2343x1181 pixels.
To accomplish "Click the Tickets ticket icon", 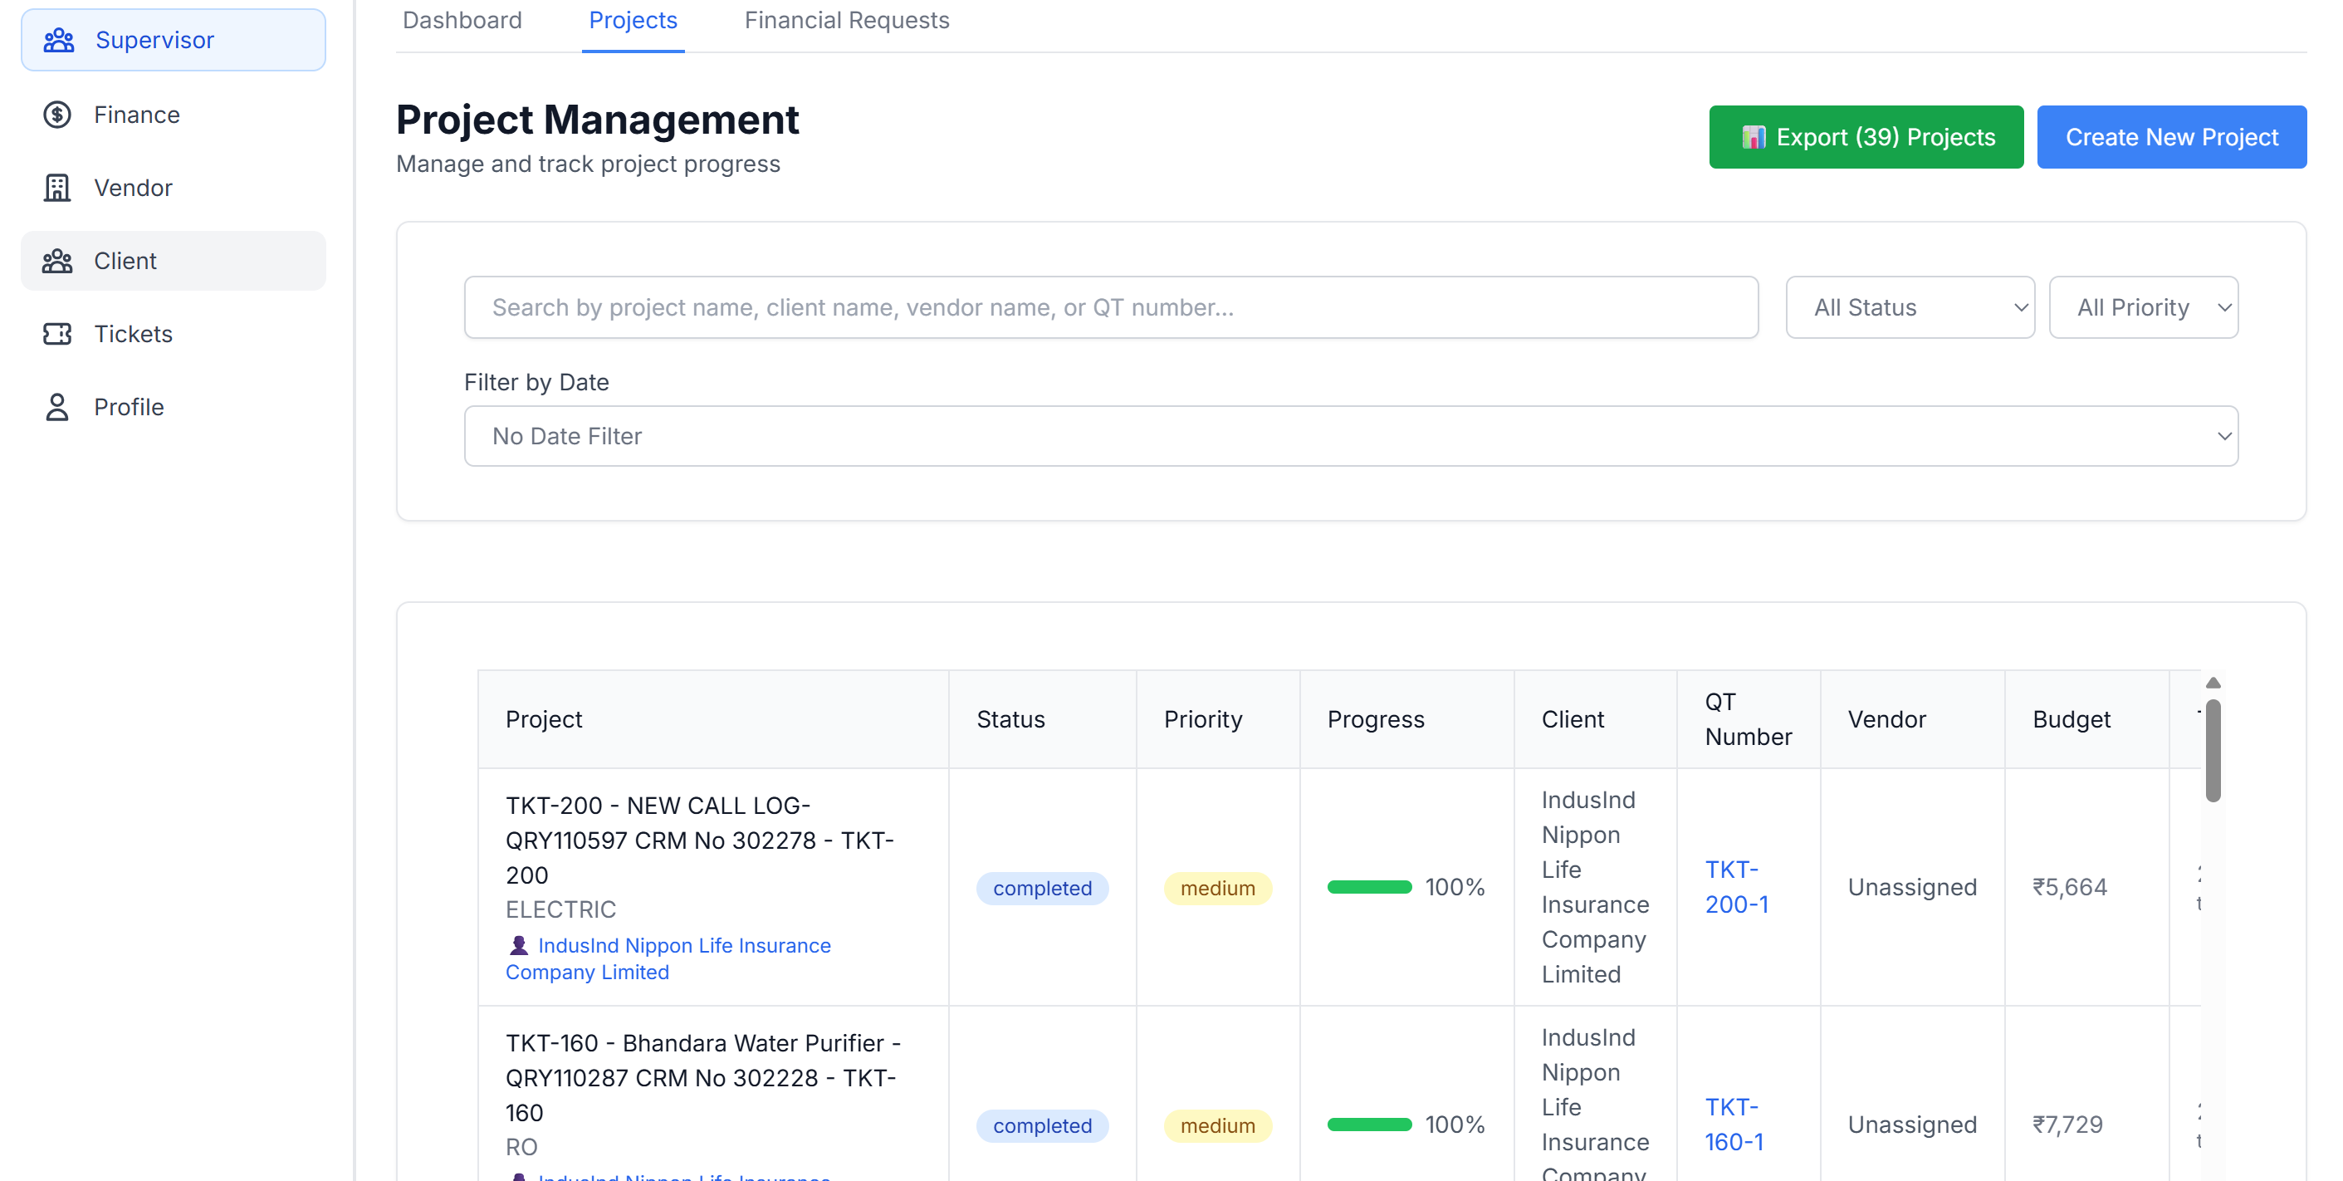I will (x=57, y=334).
